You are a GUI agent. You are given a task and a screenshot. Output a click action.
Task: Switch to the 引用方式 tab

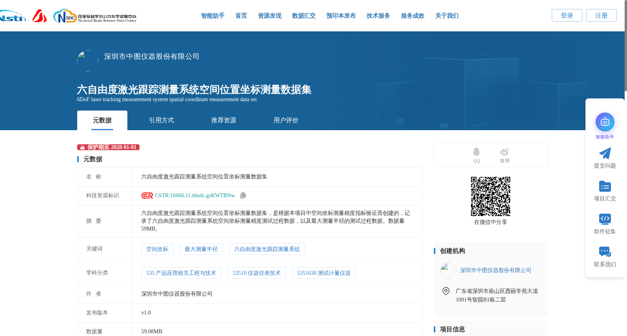click(161, 120)
